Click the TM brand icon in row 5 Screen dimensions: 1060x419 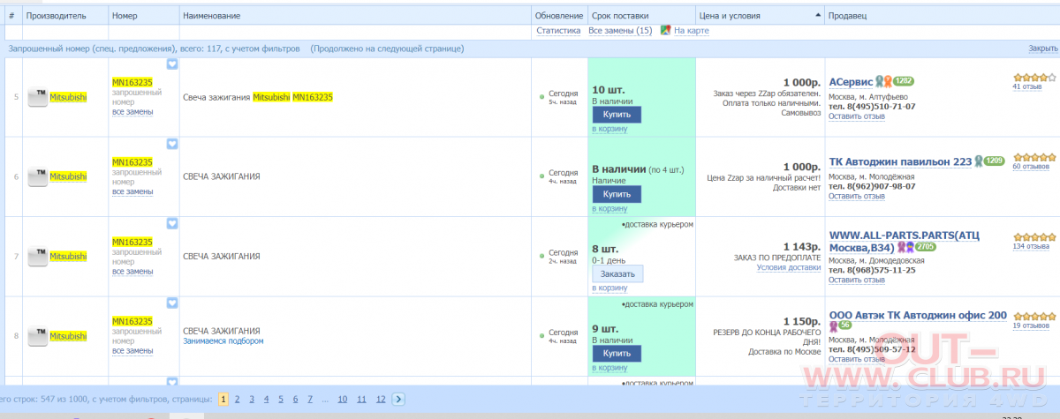38,97
